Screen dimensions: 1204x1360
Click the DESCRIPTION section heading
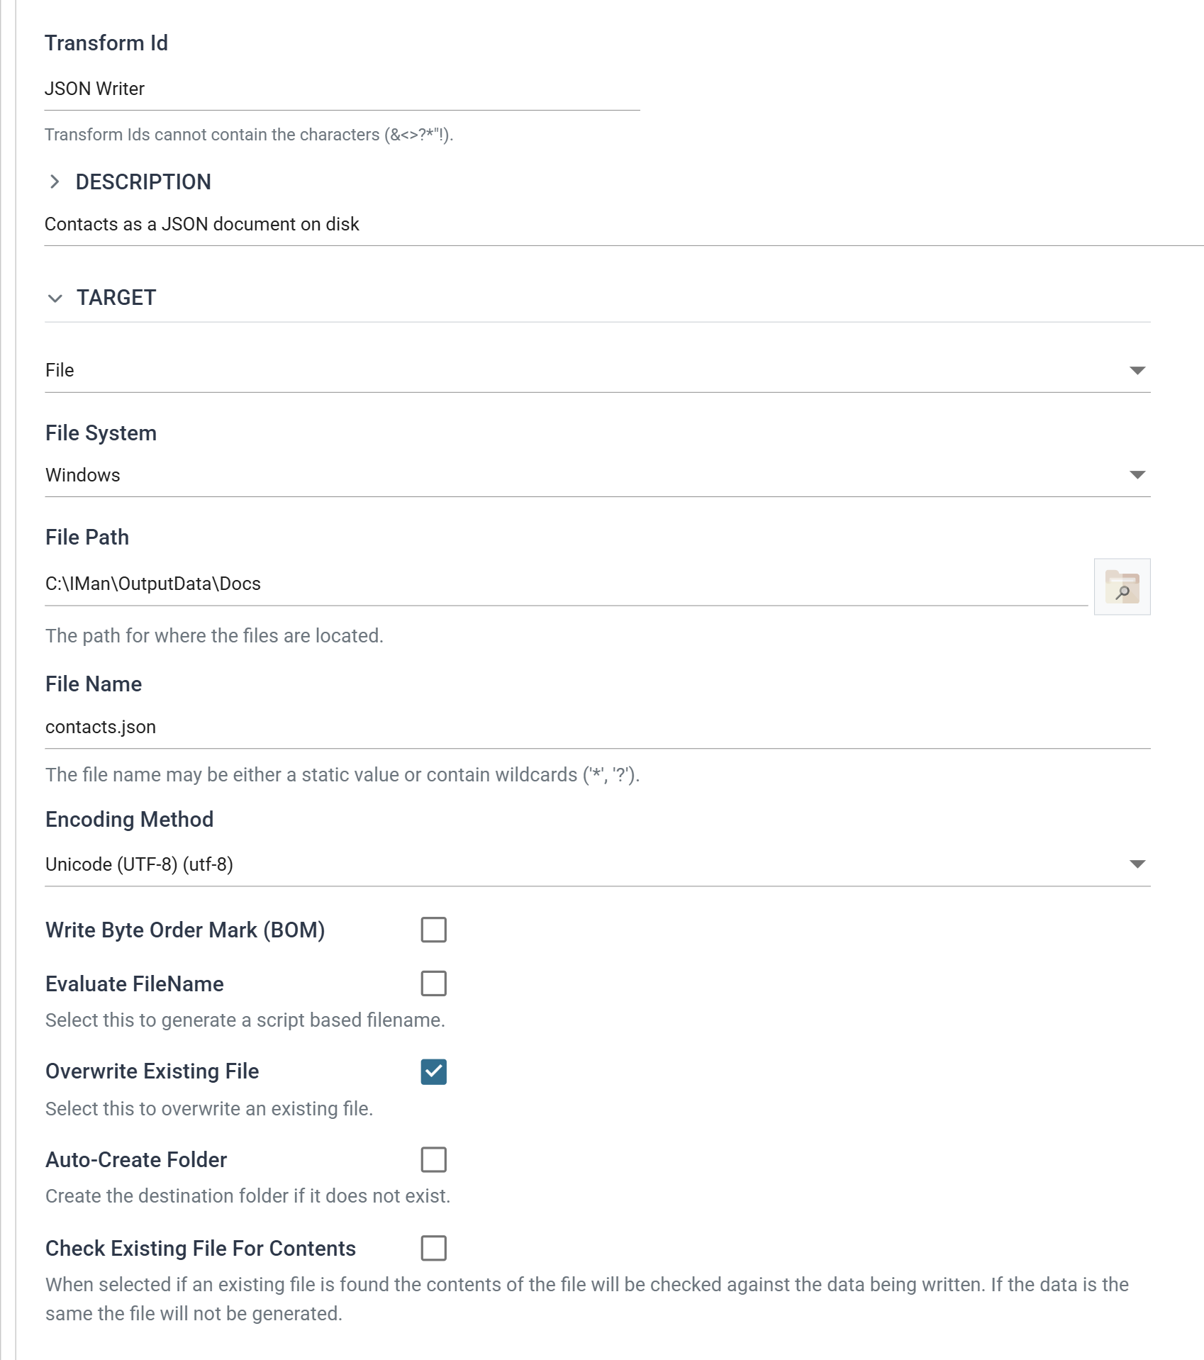[143, 182]
